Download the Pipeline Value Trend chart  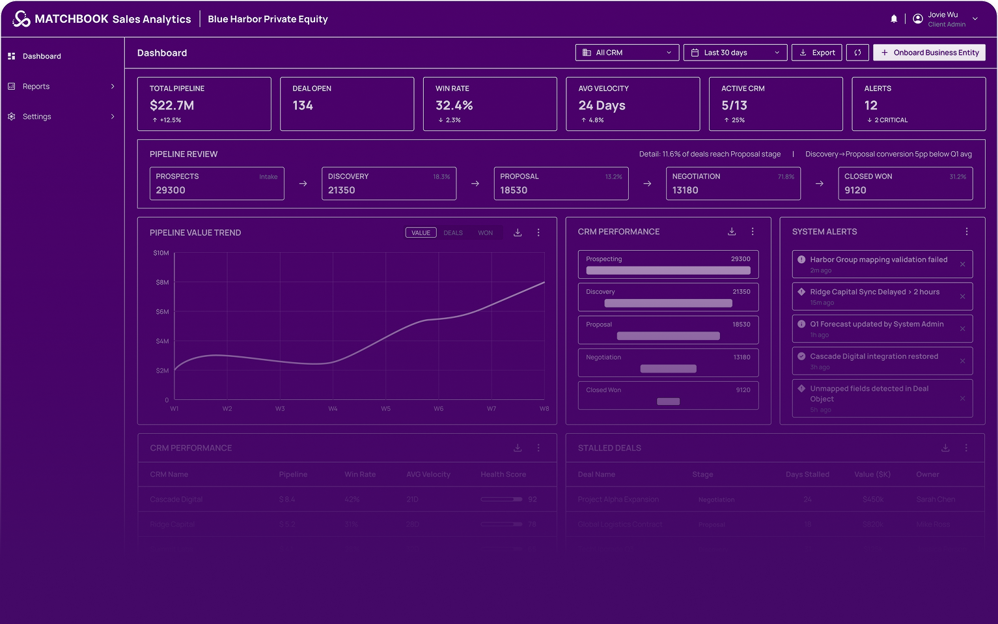pyautogui.click(x=518, y=232)
